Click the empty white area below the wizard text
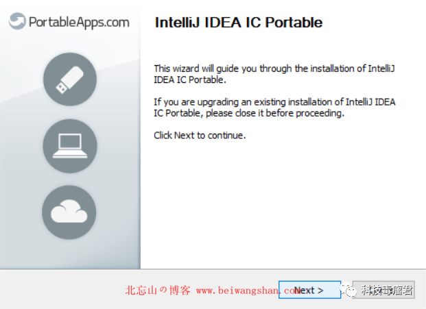The image size is (426, 309). pyautogui.click(x=281, y=206)
